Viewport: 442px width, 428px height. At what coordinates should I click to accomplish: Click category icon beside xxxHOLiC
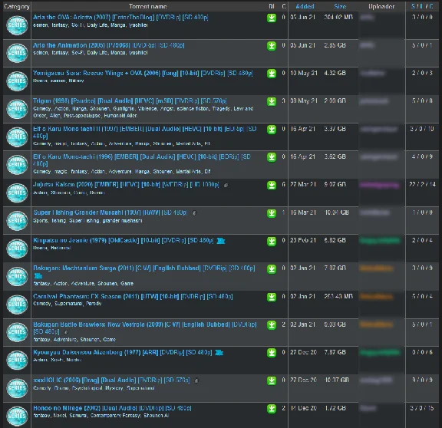pos(17,388)
